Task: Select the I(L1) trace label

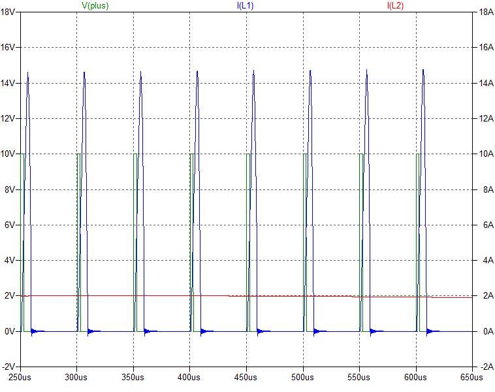Action: pyautogui.click(x=246, y=5)
